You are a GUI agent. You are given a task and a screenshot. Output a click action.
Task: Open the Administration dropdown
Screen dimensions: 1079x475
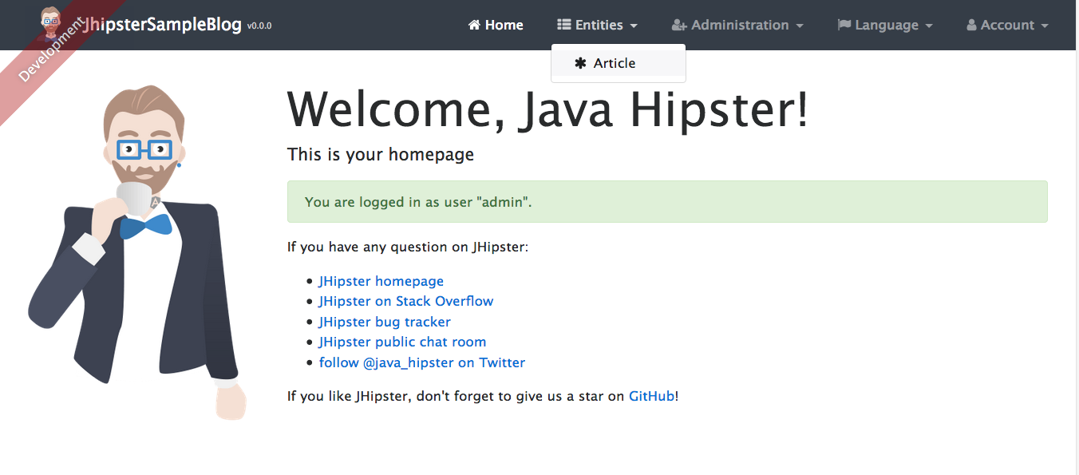[737, 25]
